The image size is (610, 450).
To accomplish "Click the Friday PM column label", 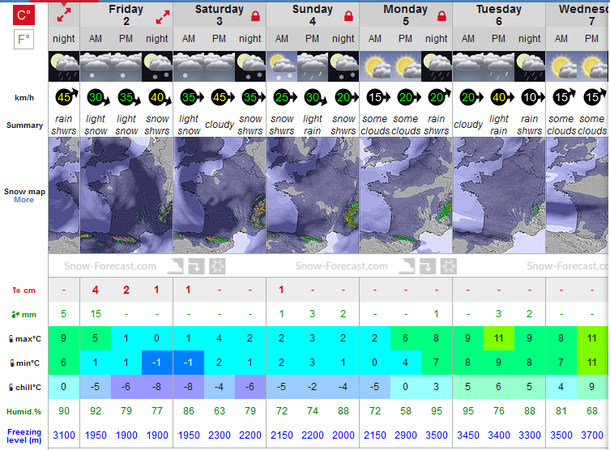I will (x=126, y=39).
